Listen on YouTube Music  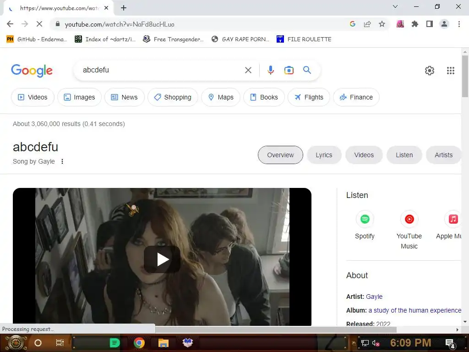[x=409, y=230]
